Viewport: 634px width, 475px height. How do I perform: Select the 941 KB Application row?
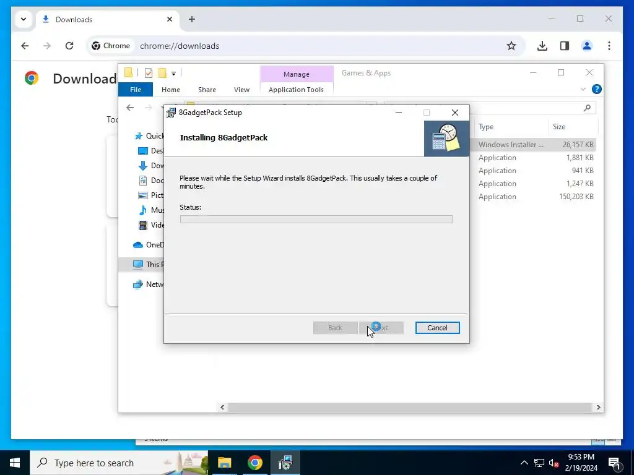click(533, 171)
